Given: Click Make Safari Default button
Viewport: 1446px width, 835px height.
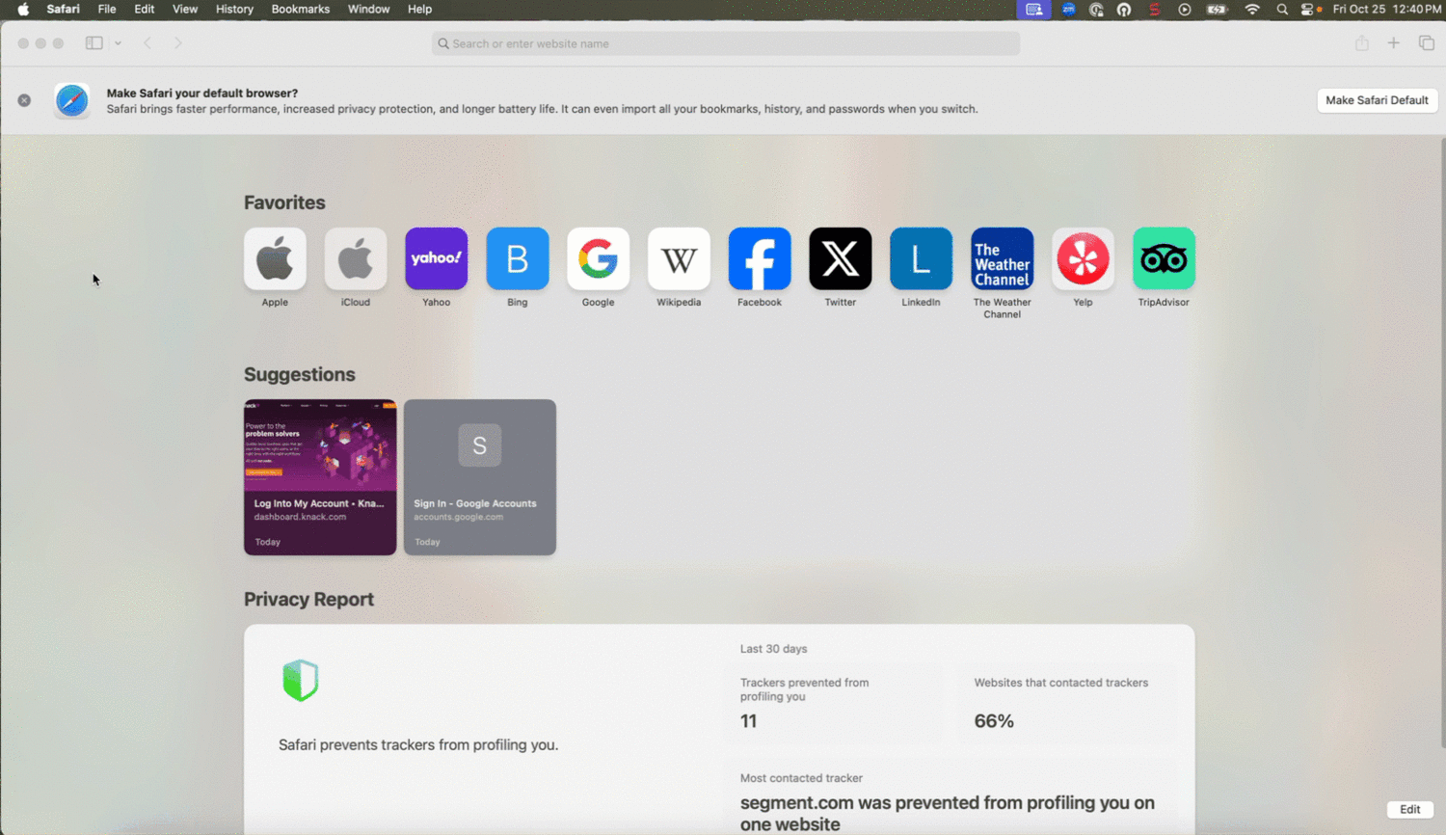Looking at the screenshot, I should pos(1376,100).
